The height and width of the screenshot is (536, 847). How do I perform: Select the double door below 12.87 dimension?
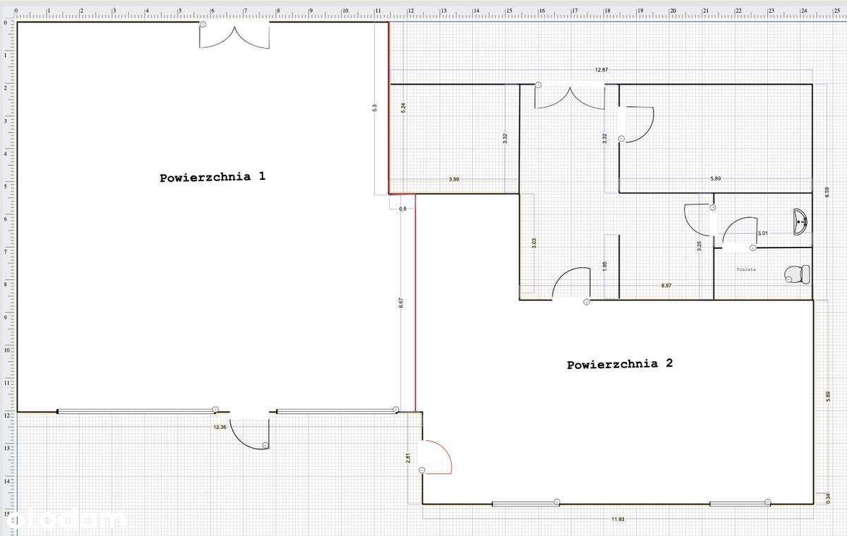570,96
